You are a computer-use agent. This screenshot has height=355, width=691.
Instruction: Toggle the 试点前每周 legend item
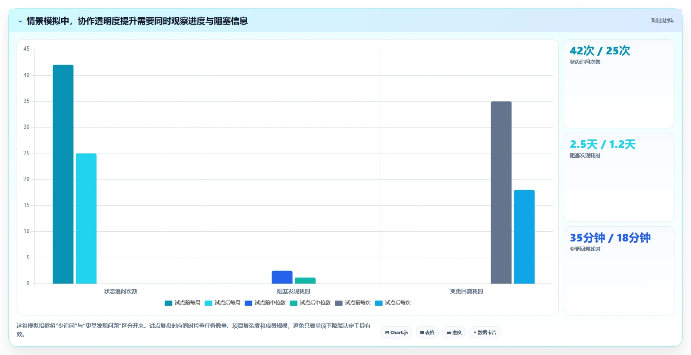pyautogui.click(x=183, y=303)
